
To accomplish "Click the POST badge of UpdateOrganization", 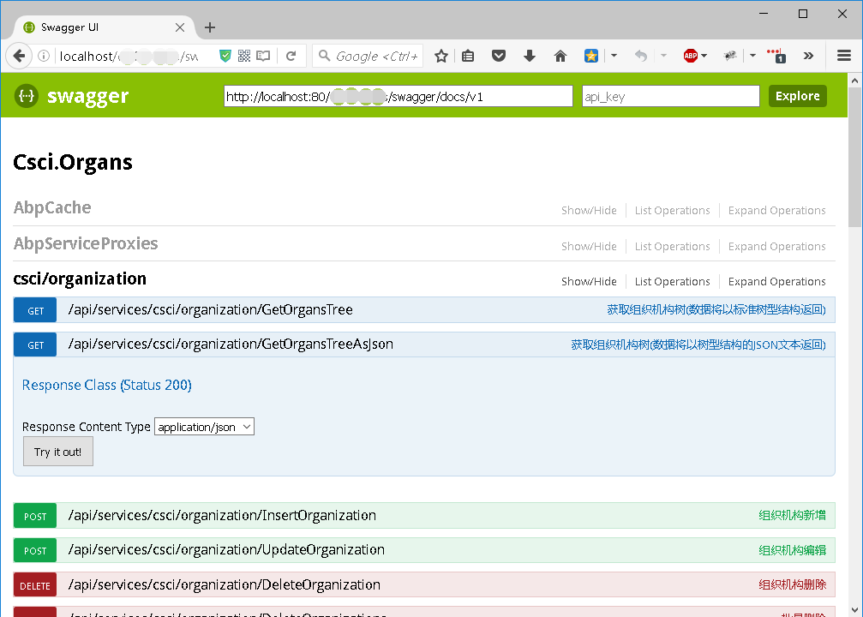I will (x=35, y=550).
